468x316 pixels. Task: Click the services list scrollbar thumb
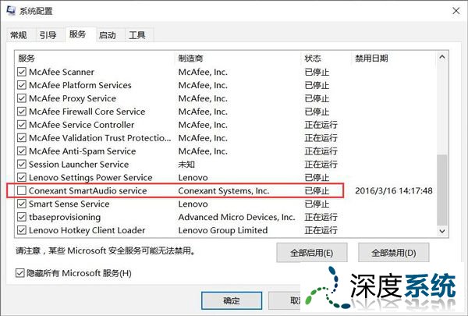(442, 190)
